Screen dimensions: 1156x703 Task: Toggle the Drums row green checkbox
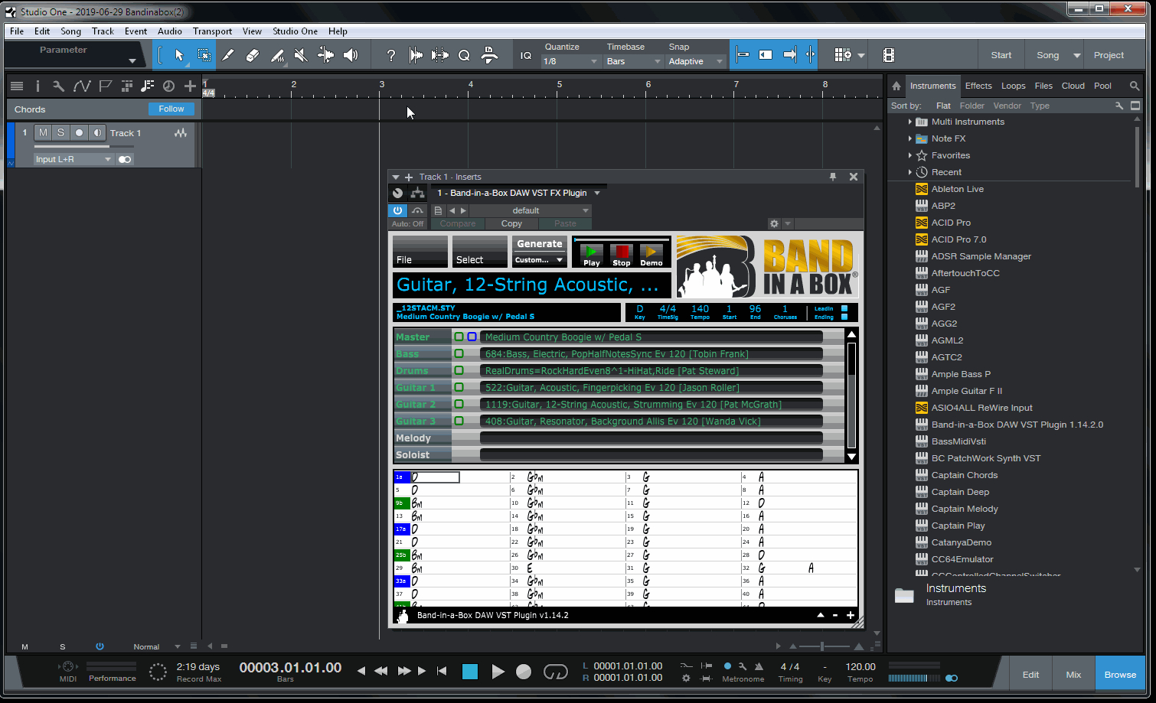click(459, 370)
